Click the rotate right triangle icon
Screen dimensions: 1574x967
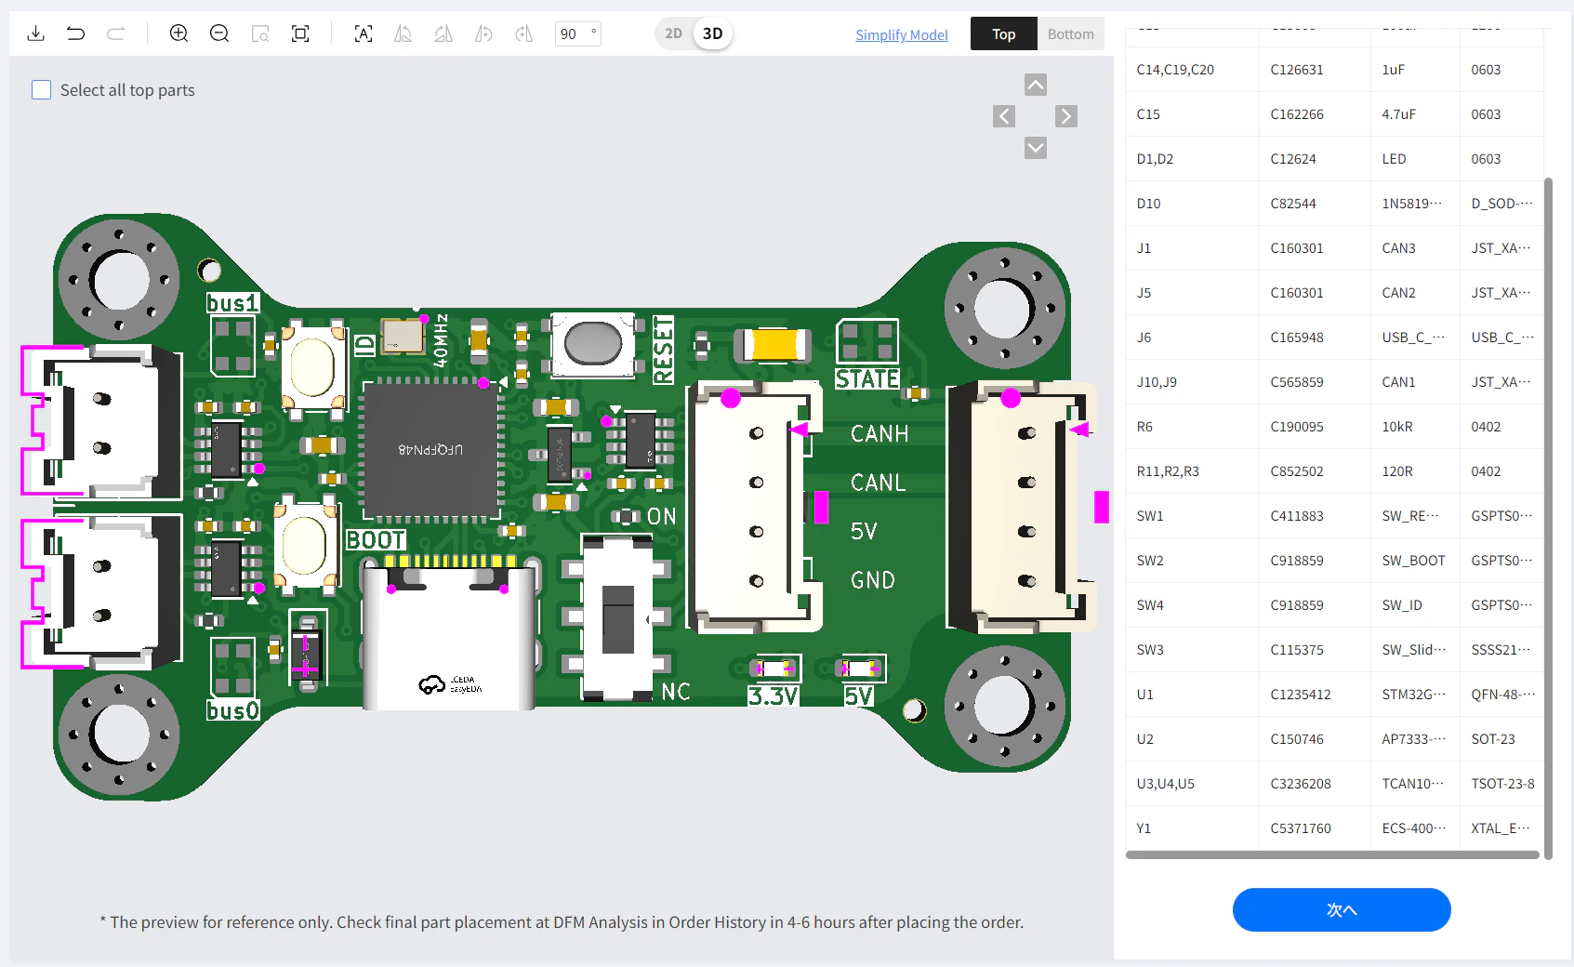point(443,33)
